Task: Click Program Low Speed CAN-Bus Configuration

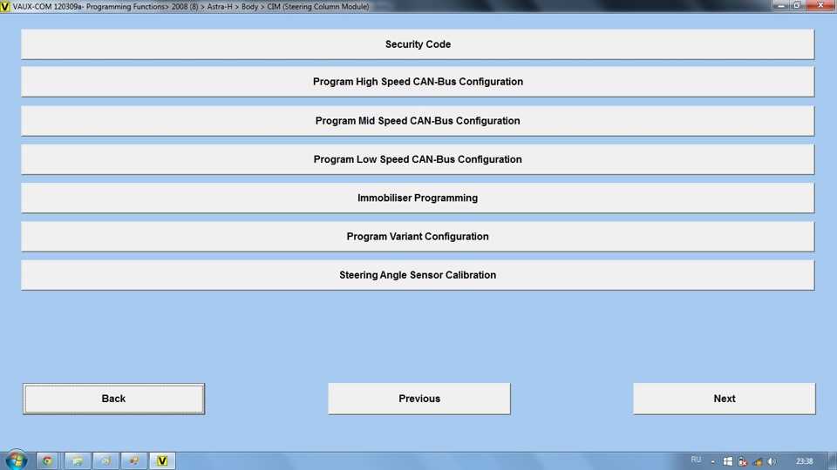Action: [x=418, y=159]
